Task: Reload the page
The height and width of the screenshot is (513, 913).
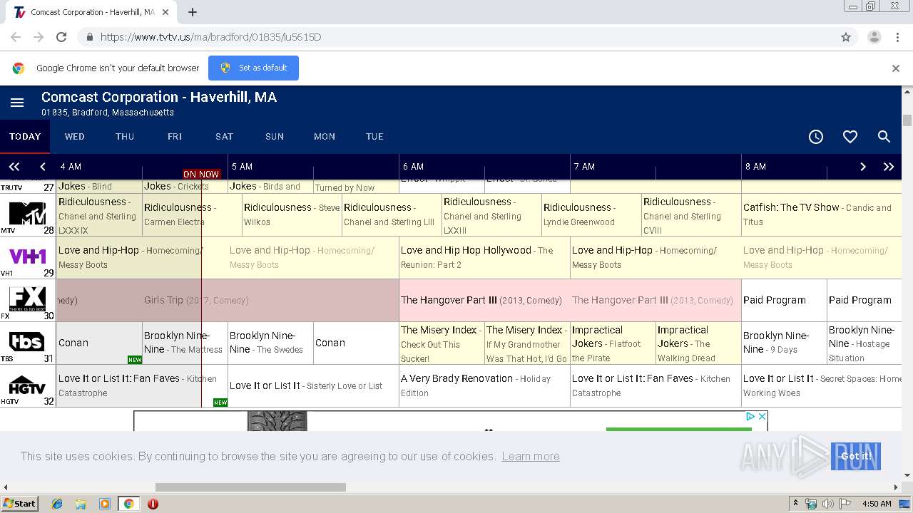Action: 61,37
